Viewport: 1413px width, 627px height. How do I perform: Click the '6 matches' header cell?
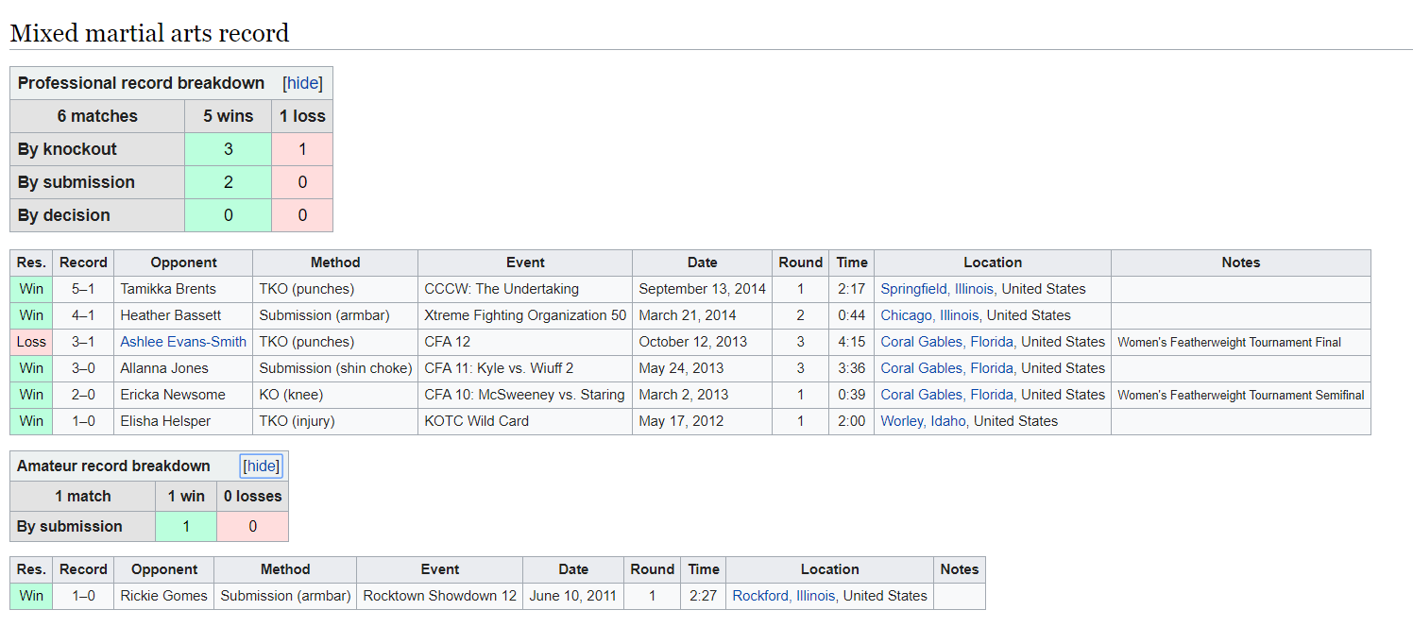(97, 116)
